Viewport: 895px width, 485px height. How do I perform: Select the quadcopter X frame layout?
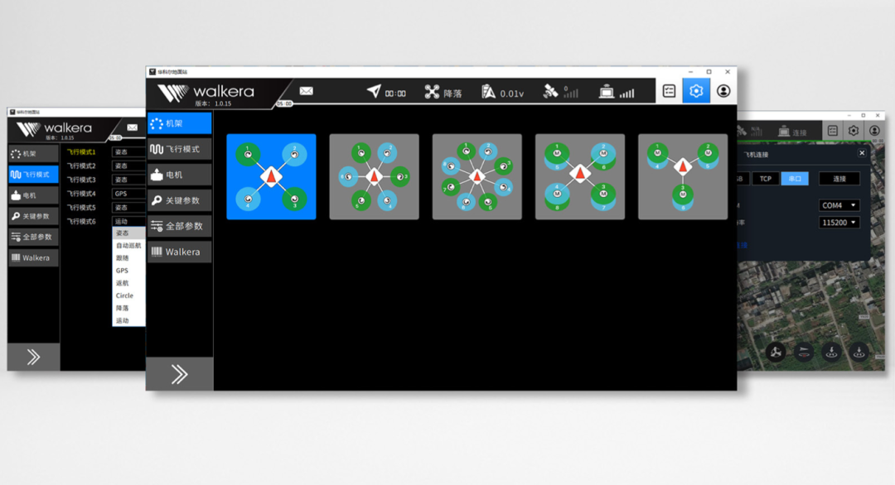271,176
